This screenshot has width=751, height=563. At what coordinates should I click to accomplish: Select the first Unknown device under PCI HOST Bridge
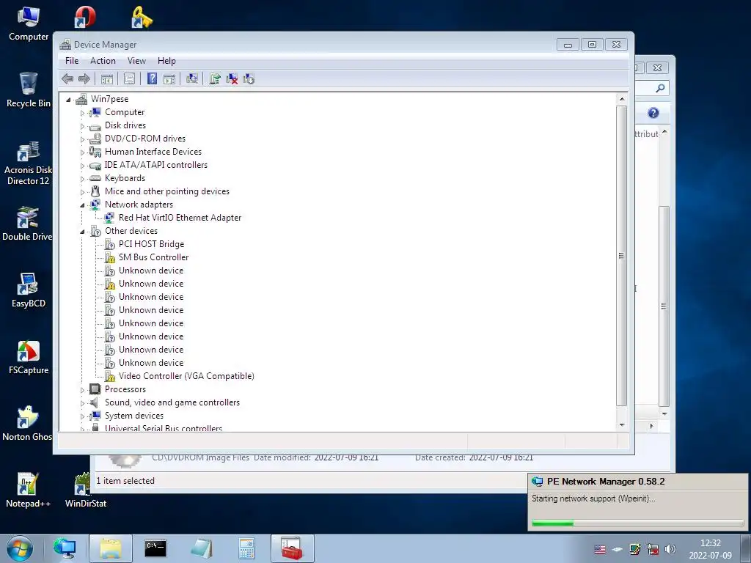click(151, 270)
